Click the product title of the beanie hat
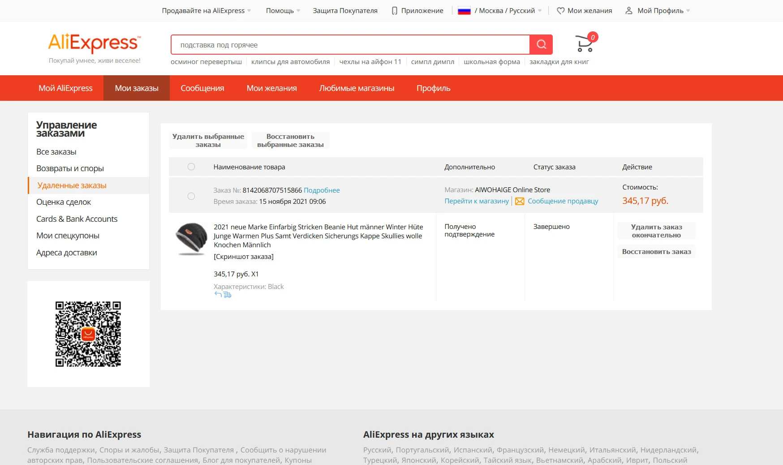 (x=318, y=236)
